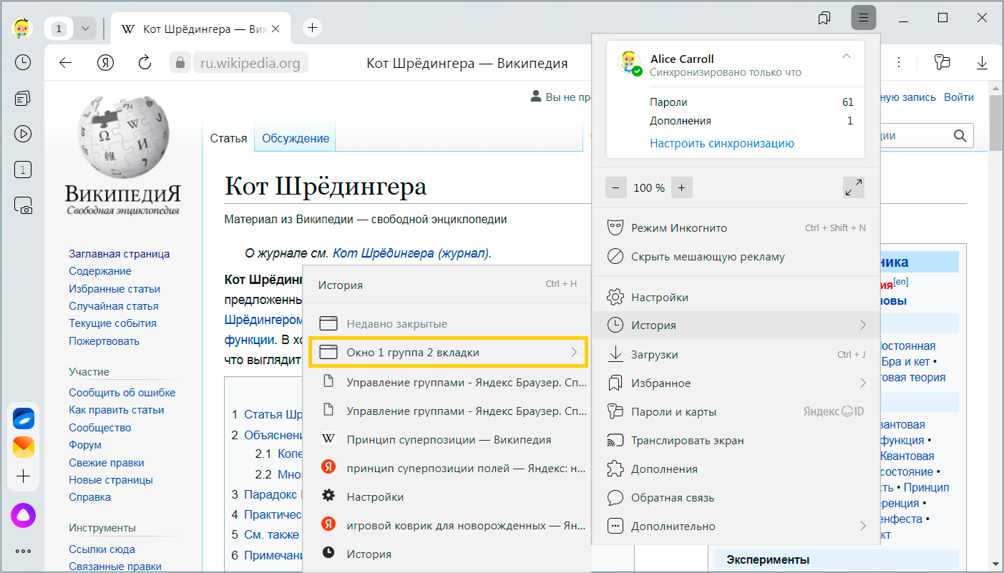Open the screenshot tool in sidebar
The width and height of the screenshot is (1004, 573).
(x=23, y=207)
